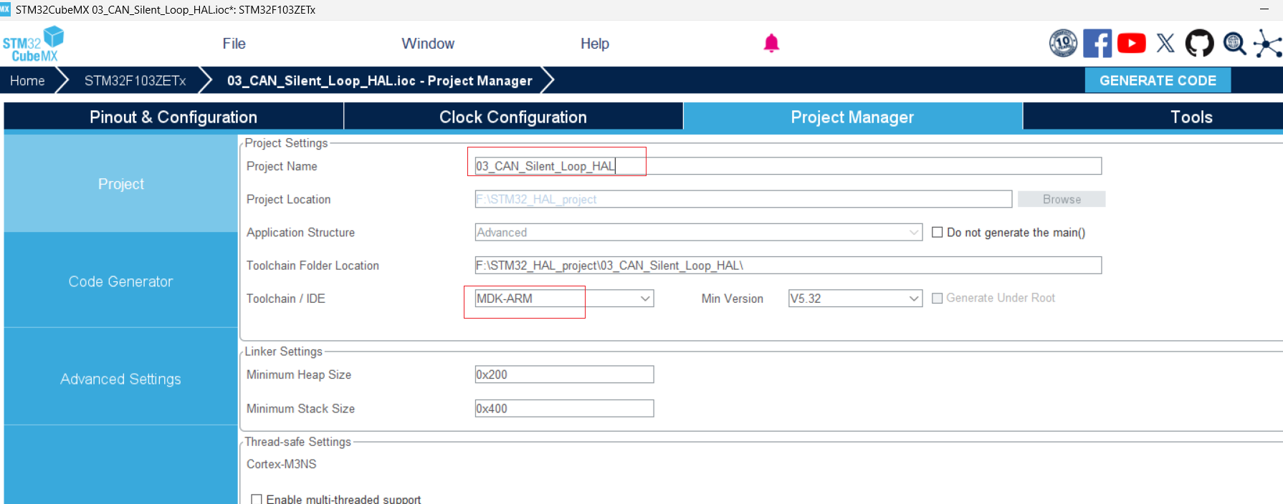Click the window title bar MX icon
Viewport: 1283px width, 504px height.
tap(6, 9)
